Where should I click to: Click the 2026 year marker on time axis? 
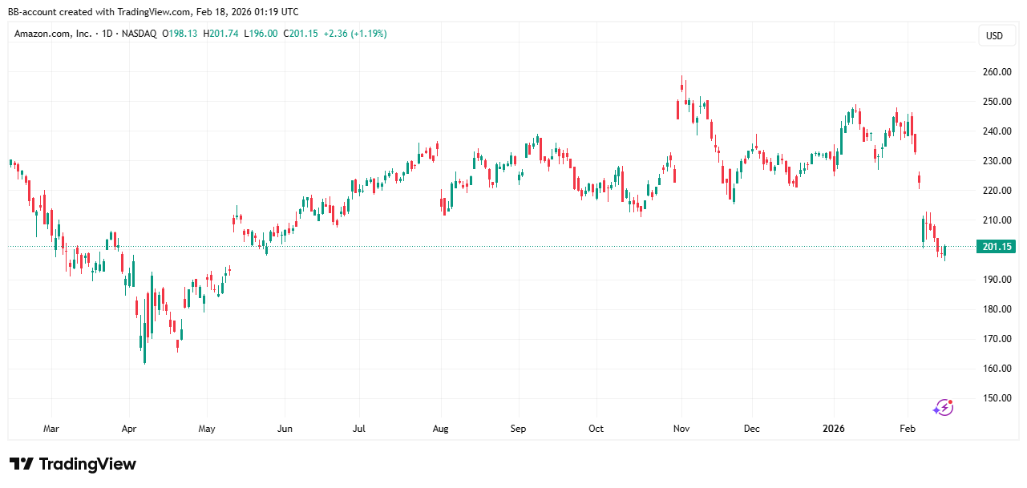(x=834, y=429)
